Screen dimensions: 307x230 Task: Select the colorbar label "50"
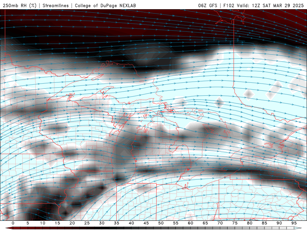[161, 223]
